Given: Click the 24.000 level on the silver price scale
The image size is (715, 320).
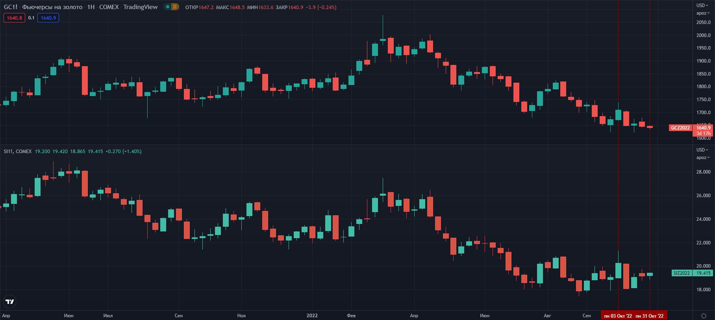Looking at the screenshot, I should pos(703,219).
